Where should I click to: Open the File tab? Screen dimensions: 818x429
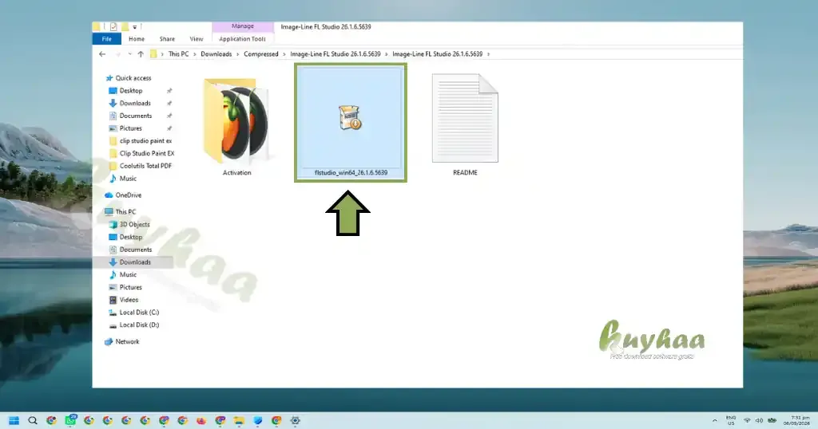(106, 39)
